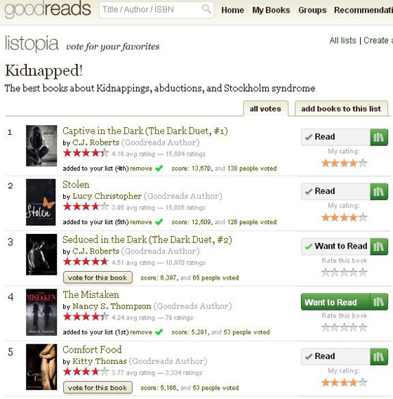393x399 pixels.
Task: Rate The Mistaken three stars
Action: [345, 327]
